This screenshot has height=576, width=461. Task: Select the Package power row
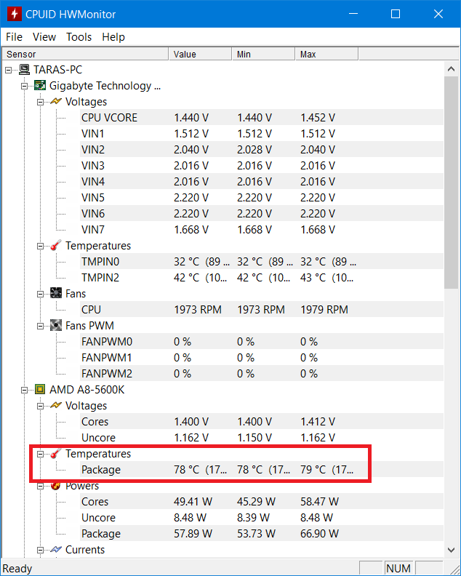[262, 533]
